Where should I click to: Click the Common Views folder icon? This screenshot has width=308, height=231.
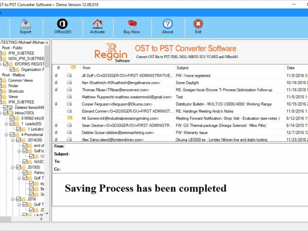[x=4, y=80]
